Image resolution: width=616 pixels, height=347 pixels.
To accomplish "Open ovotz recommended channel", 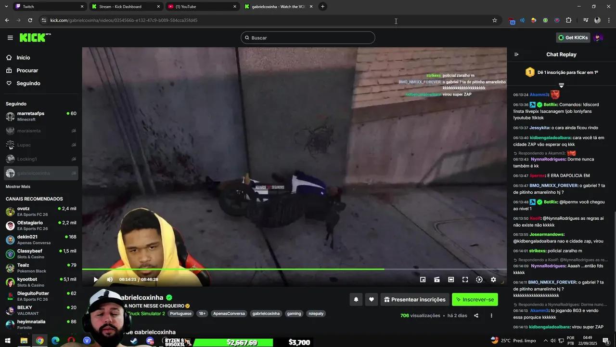I will pyautogui.click(x=41, y=212).
